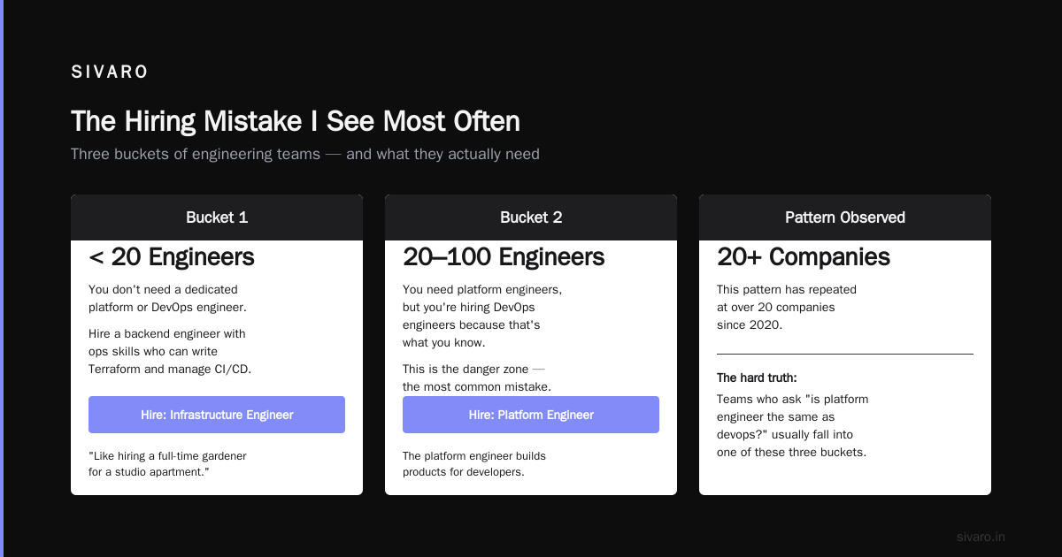The width and height of the screenshot is (1062, 557).
Task: Click the 20+ Companies heading
Action: tap(804, 257)
